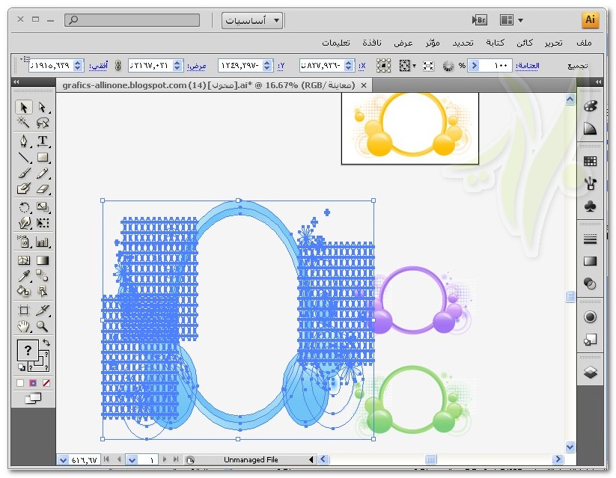616x478 pixels.
Task: Open the Layers panel icon
Action: click(590, 373)
